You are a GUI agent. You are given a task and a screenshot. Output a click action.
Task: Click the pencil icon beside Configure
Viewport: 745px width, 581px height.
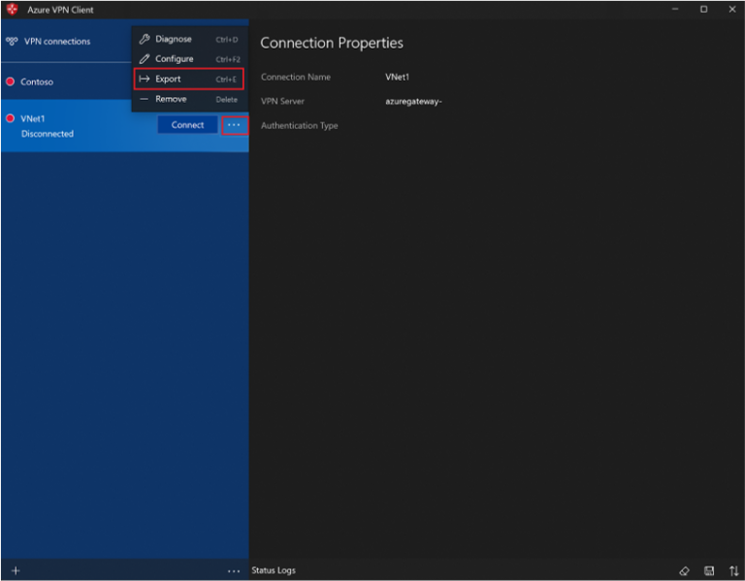[145, 59]
